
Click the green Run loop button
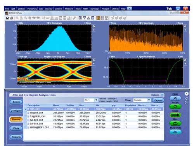pyautogui.click(x=175, y=123)
